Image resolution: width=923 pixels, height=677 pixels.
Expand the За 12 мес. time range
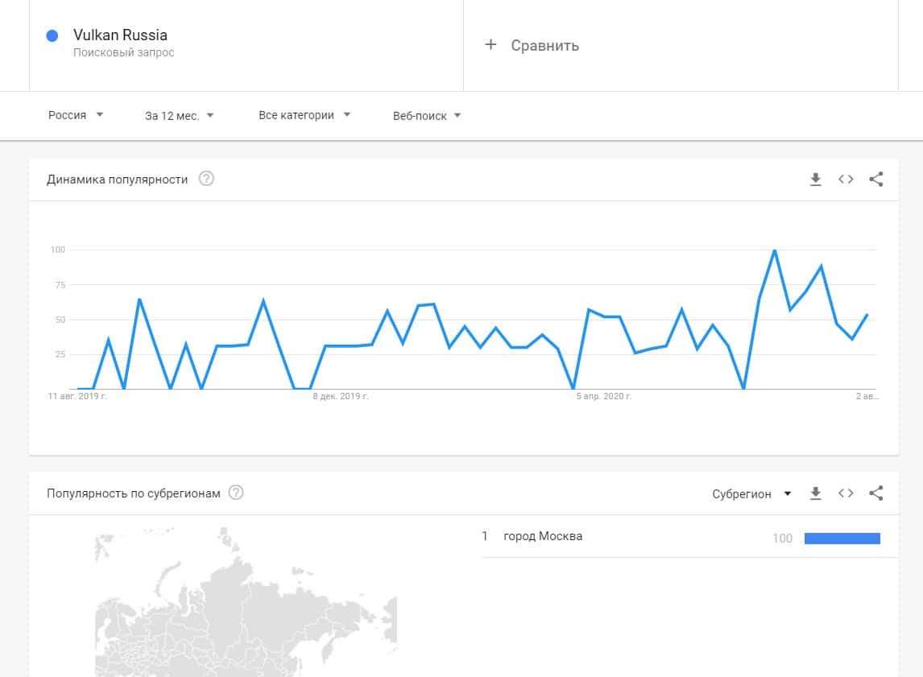(179, 115)
